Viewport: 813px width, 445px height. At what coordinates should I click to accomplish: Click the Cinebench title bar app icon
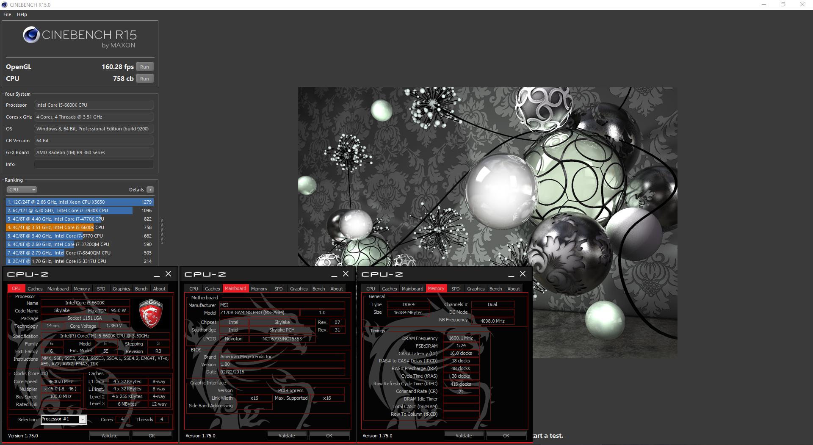coord(5,5)
